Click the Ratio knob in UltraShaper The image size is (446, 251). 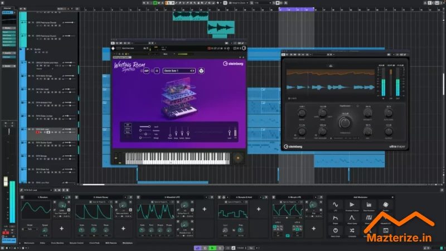tap(302, 113)
